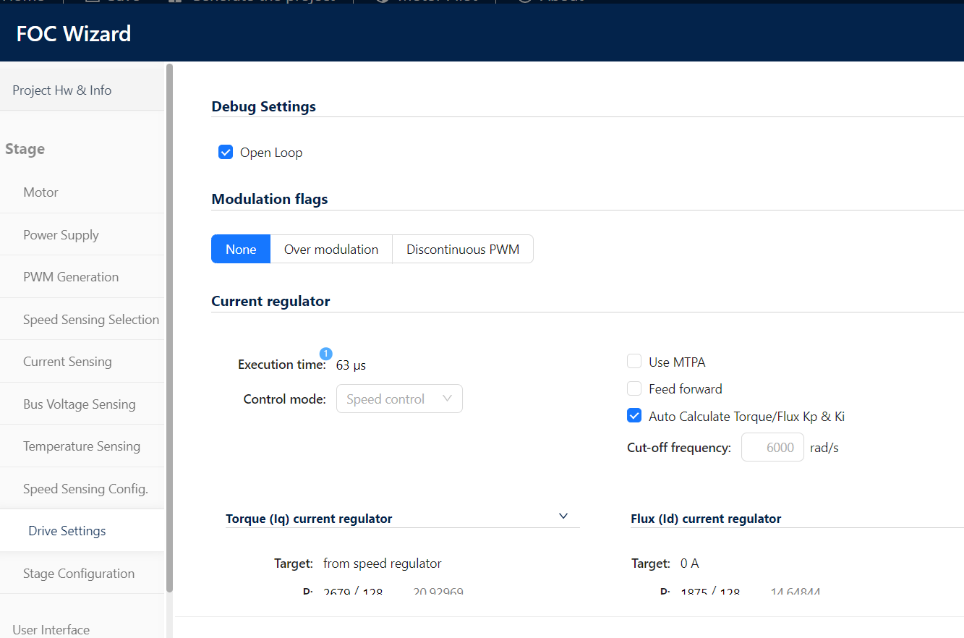Image resolution: width=964 pixels, height=638 pixels.
Task: Choose Over modulation flag
Action: click(x=331, y=250)
